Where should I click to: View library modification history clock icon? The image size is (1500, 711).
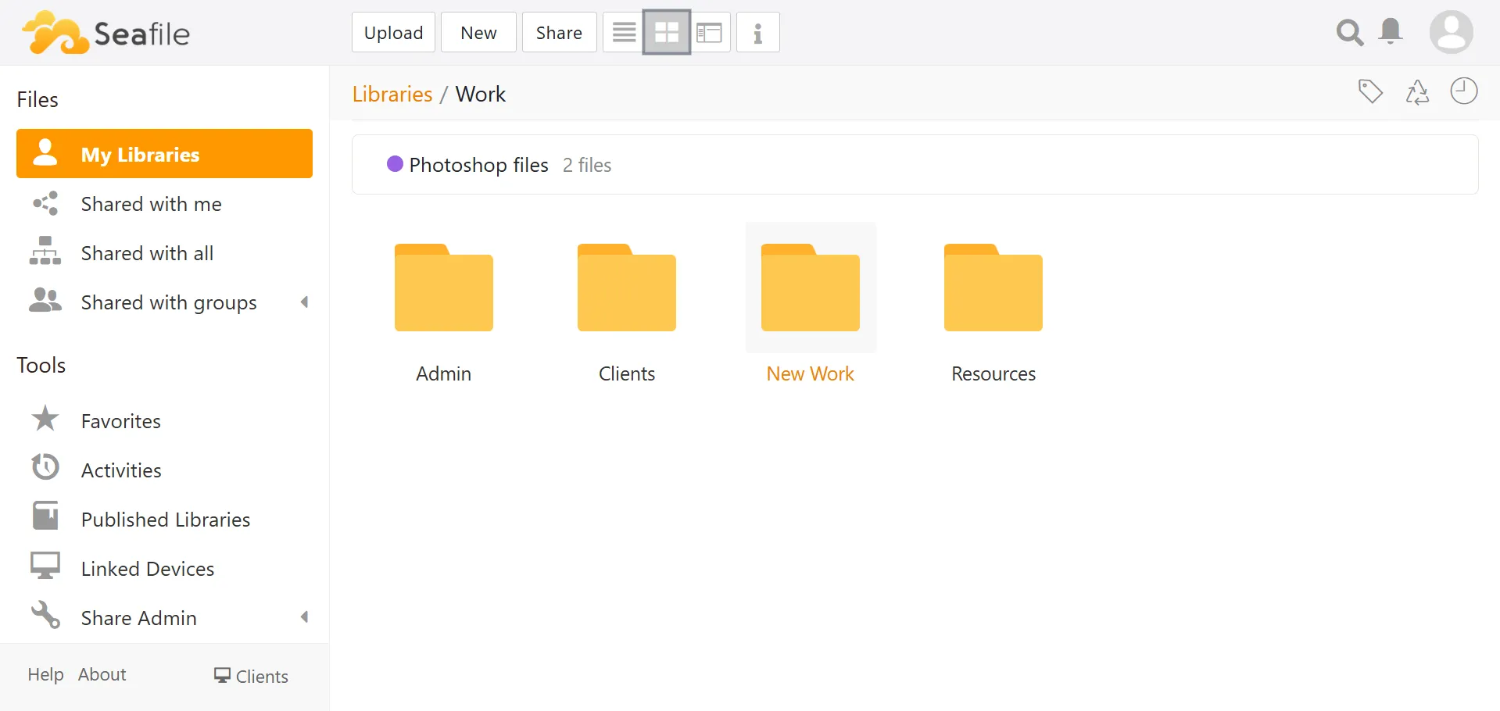(x=1464, y=91)
